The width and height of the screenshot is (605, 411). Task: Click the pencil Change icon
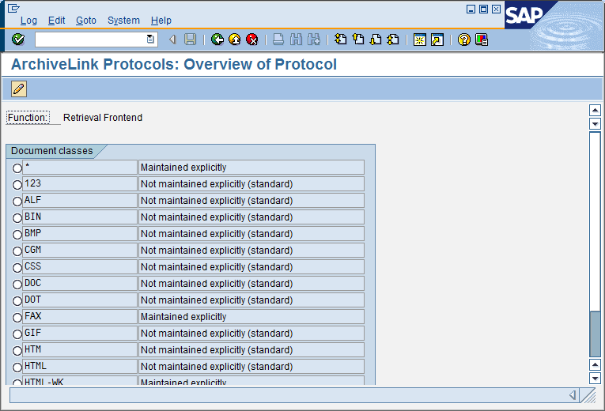(x=19, y=89)
